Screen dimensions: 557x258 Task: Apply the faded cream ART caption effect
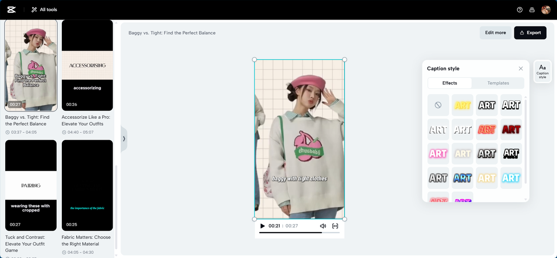click(463, 154)
